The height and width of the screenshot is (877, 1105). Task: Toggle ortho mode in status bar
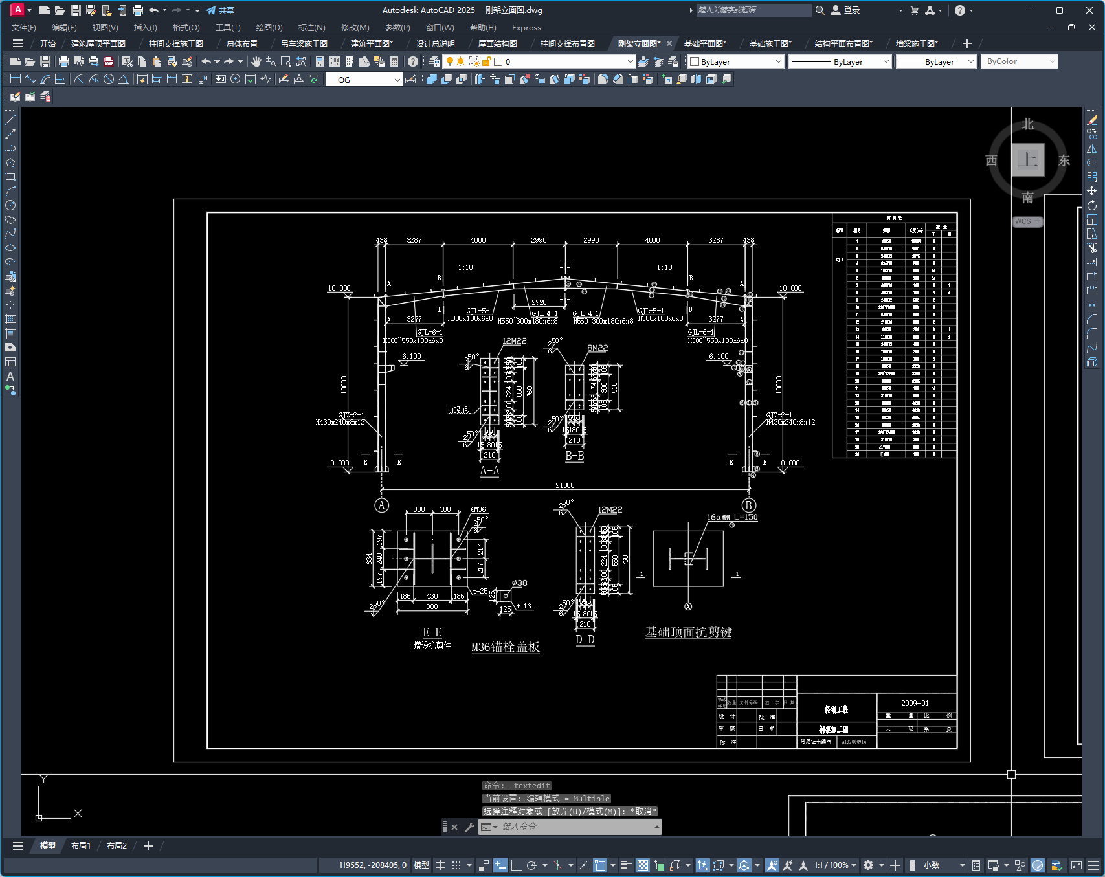[516, 865]
